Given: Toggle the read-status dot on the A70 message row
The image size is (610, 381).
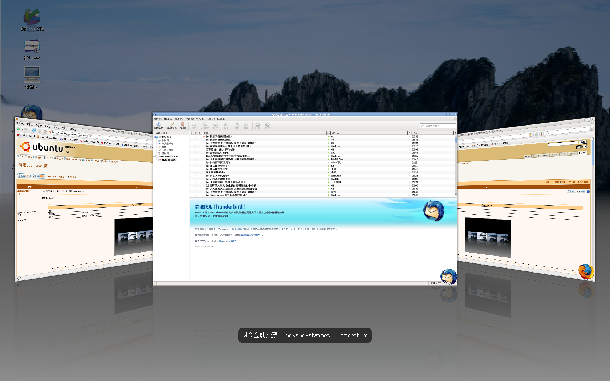Looking at the screenshot, I should [x=329, y=153].
